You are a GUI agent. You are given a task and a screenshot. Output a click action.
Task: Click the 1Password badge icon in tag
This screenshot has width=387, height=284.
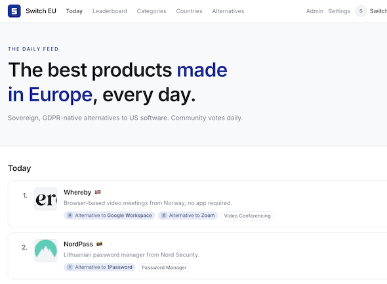(70, 267)
